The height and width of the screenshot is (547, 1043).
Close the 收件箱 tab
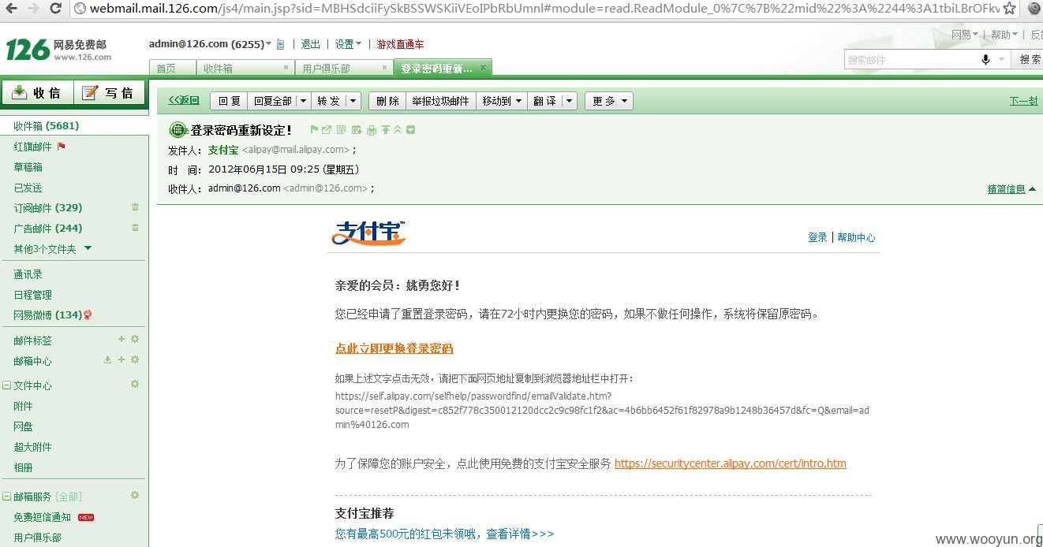(x=286, y=68)
